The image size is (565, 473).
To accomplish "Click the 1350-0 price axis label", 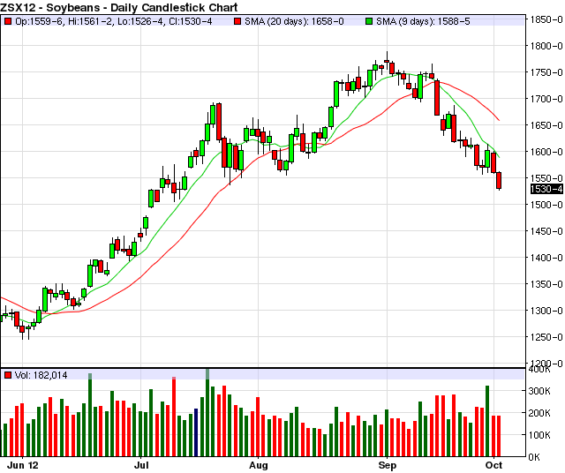I will [x=546, y=284].
